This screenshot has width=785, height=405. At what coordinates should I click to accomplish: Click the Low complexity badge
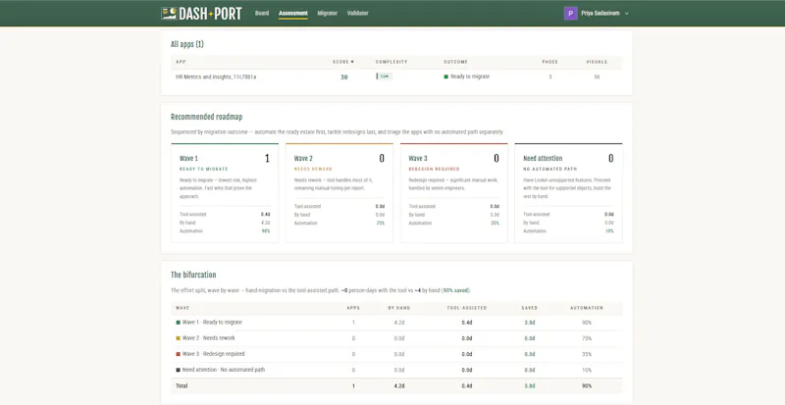(x=384, y=76)
